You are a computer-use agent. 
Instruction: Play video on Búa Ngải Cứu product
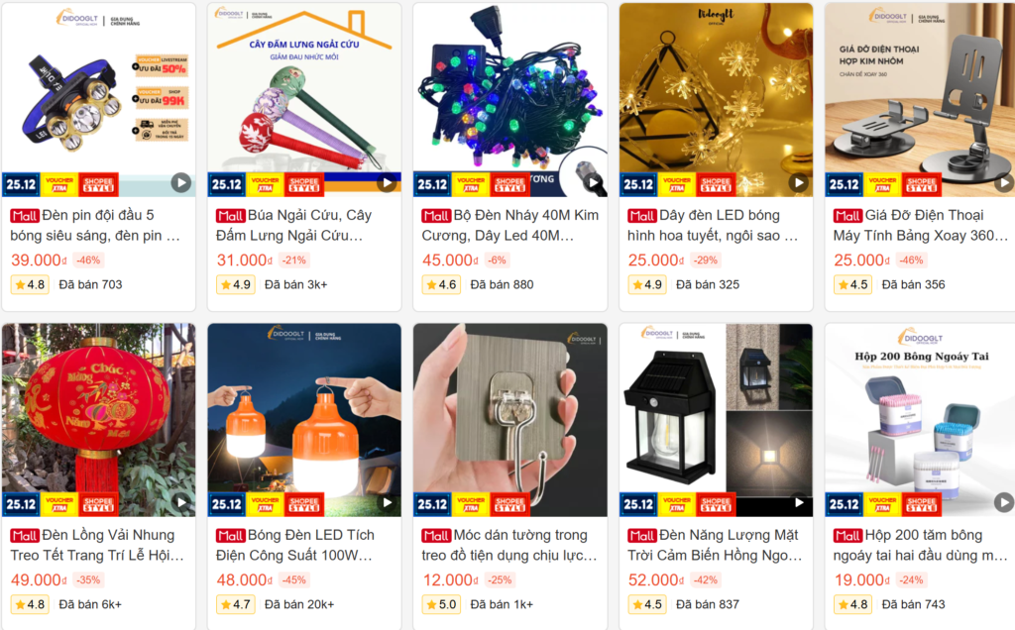tap(388, 183)
